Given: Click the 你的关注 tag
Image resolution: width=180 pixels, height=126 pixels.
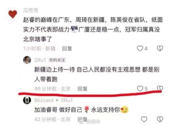Looking at the screenshot, I should pos(57,60).
